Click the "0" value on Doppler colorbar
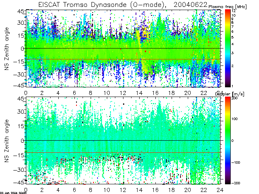 click(233, 141)
